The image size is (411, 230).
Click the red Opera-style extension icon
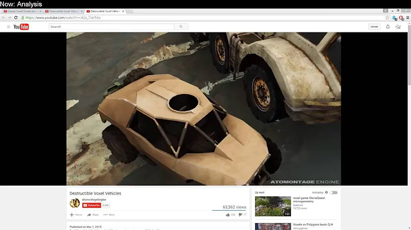click(x=401, y=18)
